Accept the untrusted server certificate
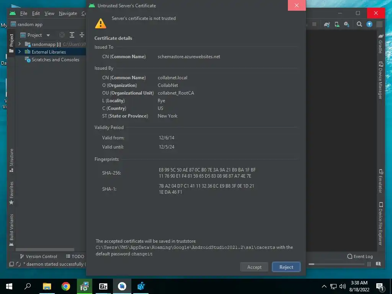Screen dimensions: 392x294 [254, 267]
